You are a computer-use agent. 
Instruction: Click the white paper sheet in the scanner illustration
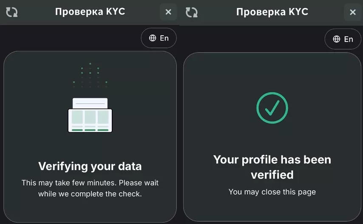click(x=90, y=103)
